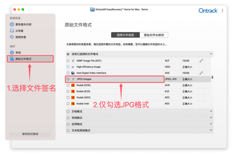The height and width of the screenshot is (153, 232).
Task: Enable 应用格式 category checkbox
Action: [68, 124]
